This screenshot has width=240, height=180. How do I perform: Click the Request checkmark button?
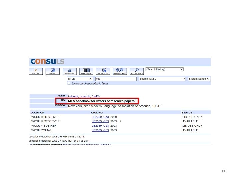(x=53, y=71)
